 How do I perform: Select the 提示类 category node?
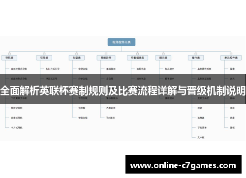[163, 58]
